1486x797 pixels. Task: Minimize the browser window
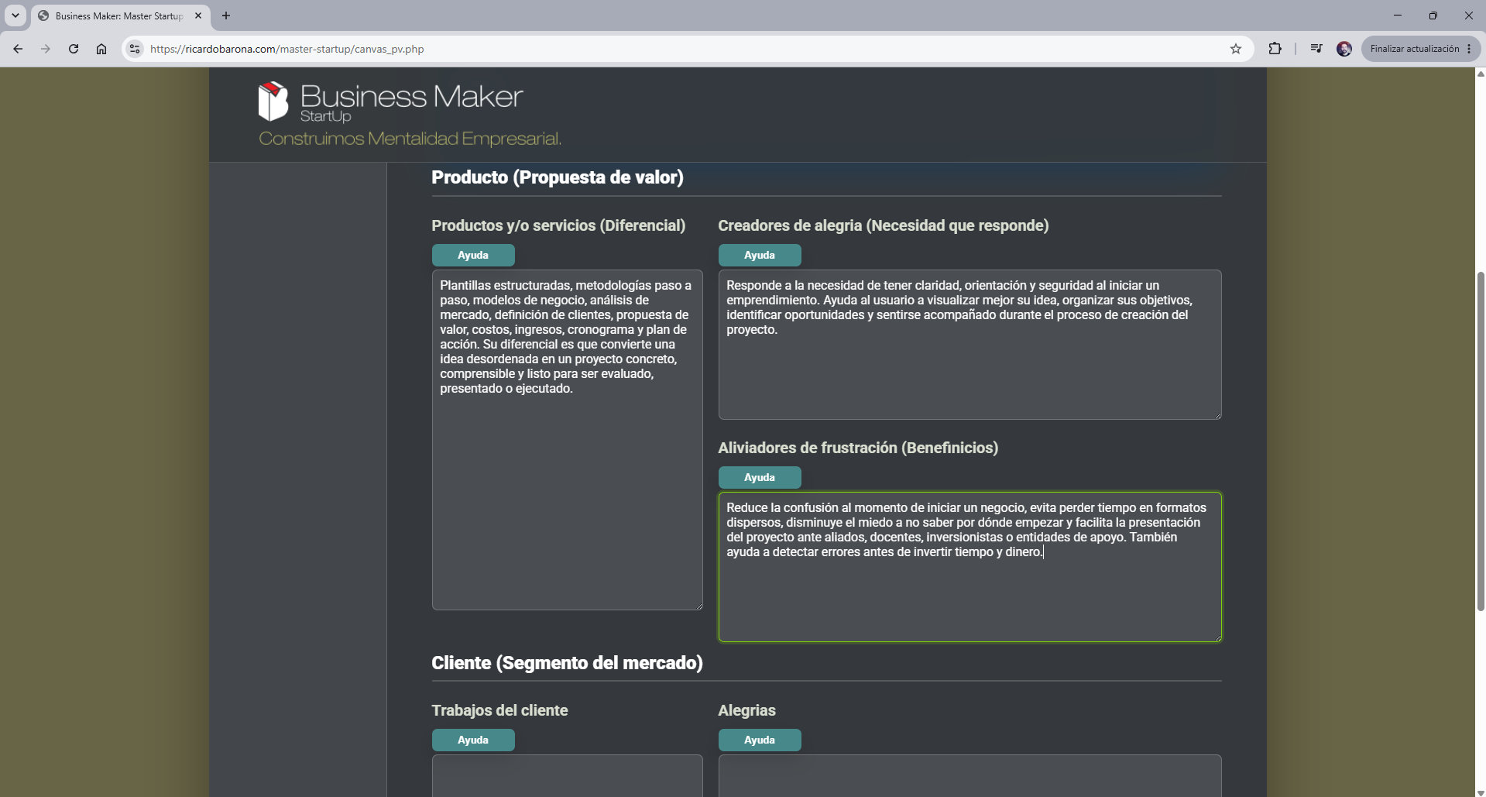(1398, 15)
